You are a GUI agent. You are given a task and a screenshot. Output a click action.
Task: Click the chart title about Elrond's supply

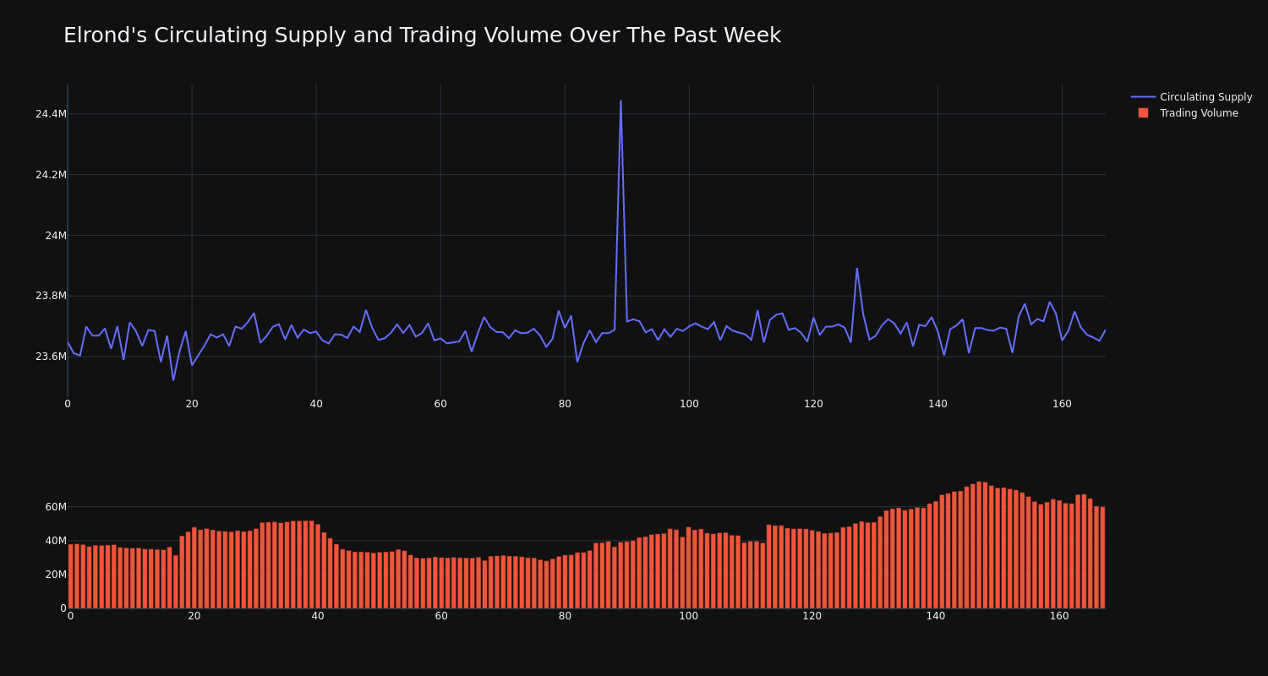coord(422,35)
